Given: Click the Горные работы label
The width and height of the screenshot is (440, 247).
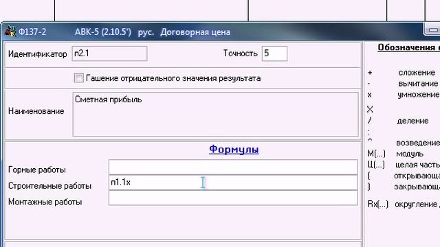Looking at the screenshot, I should (36, 169).
